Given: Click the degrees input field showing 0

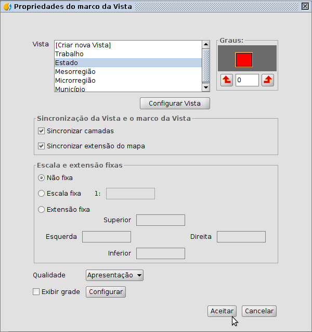Looking at the screenshot, I should 246,80.
